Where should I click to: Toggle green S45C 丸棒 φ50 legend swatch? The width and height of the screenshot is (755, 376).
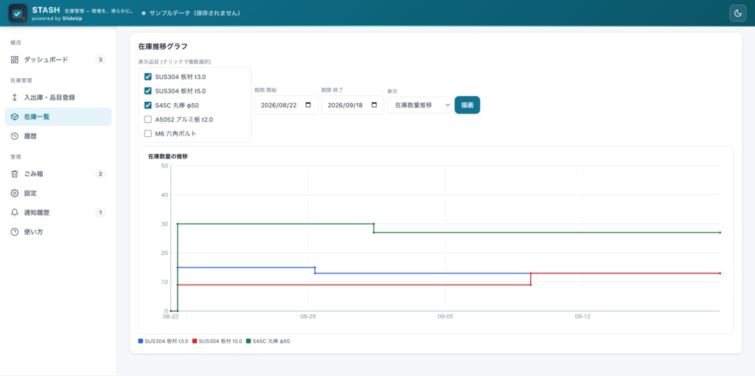click(248, 341)
